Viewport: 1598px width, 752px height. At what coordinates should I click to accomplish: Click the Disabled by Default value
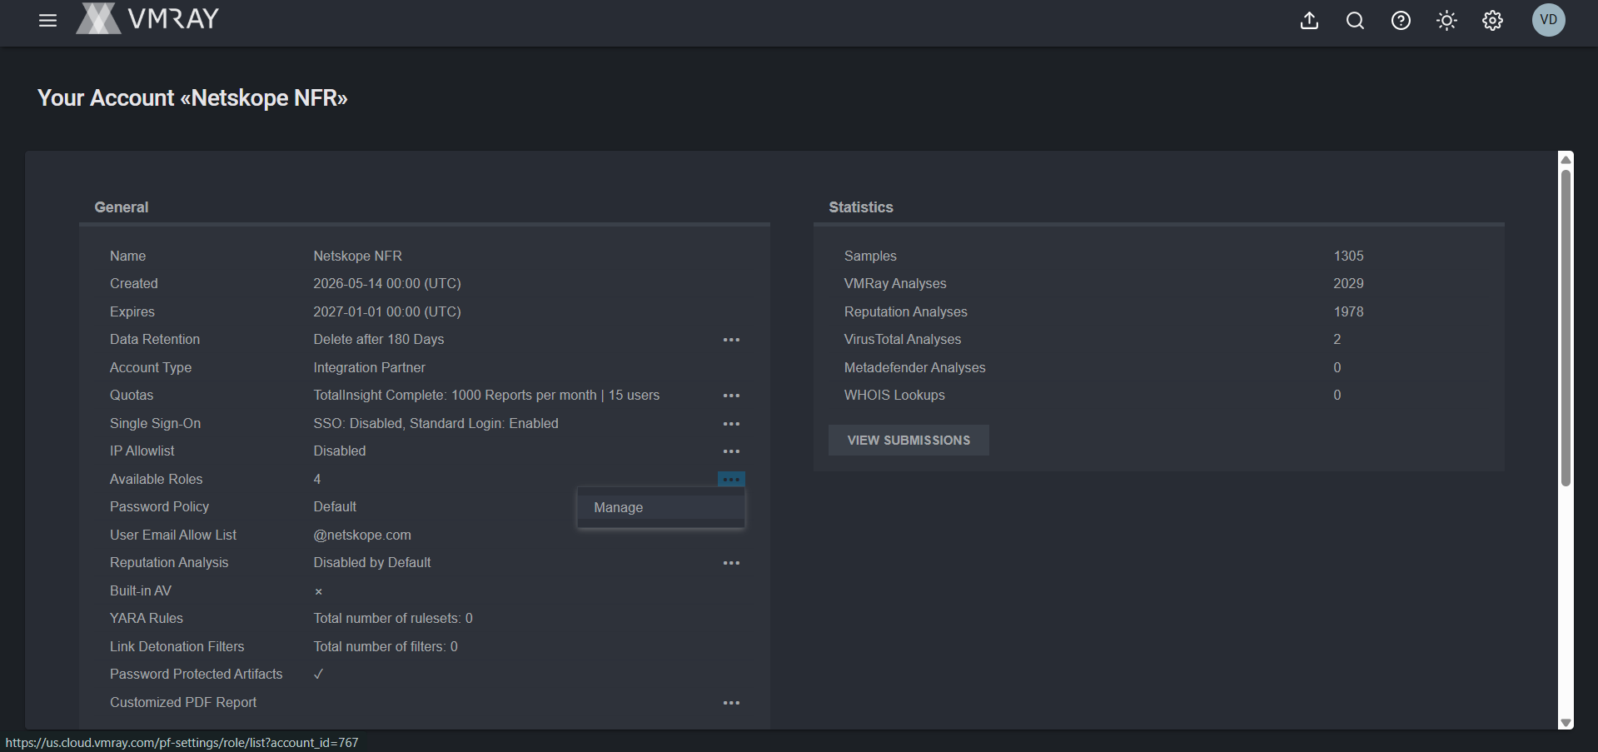click(x=372, y=563)
